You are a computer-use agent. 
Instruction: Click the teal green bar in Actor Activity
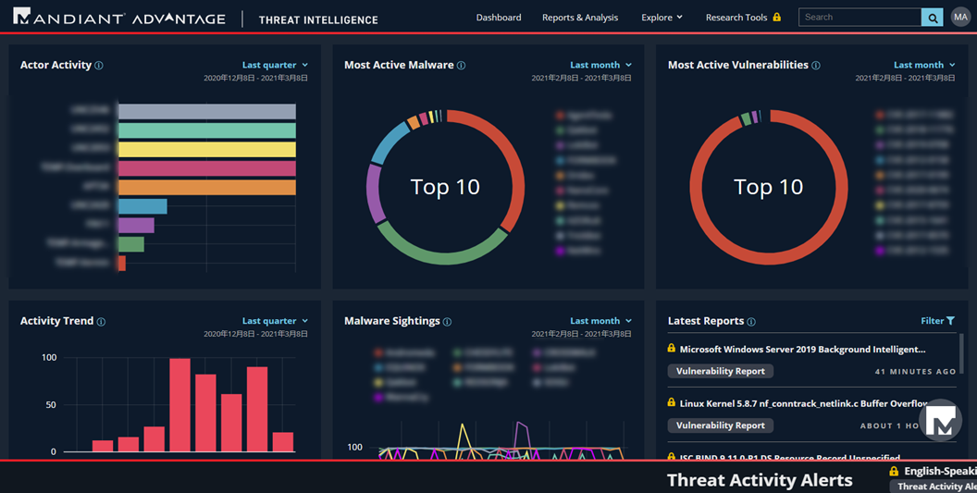[x=207, y=130]
